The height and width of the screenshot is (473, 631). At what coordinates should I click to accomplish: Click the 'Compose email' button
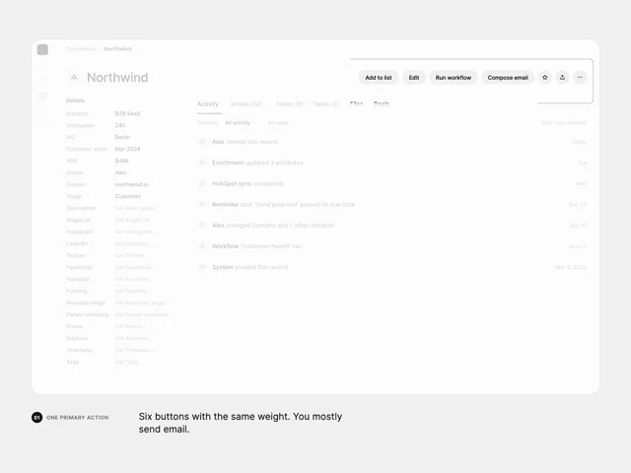[x=508, y=77]
